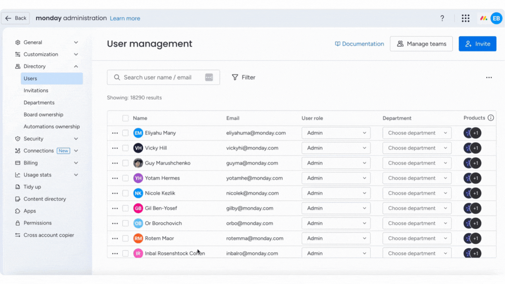Screen dimensions: 505x284
Task: Click products badge for Vicky Hill
Action: click(473, 148)
